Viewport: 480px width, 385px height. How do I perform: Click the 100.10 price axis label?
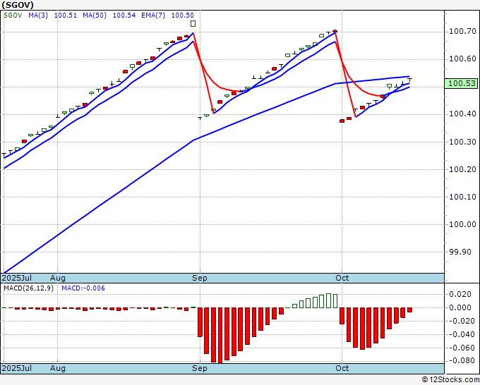tap(462, 197)
